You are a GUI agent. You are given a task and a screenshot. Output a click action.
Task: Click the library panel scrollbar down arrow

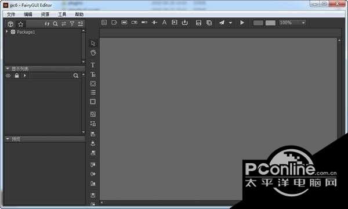click(84, 62)
